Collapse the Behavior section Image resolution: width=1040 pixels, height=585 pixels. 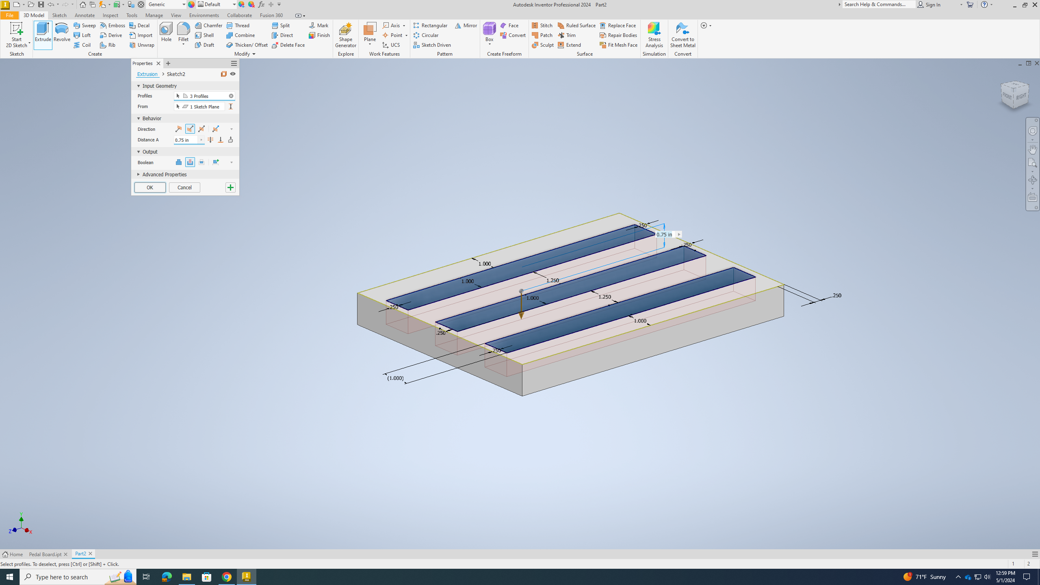point(139,119)
